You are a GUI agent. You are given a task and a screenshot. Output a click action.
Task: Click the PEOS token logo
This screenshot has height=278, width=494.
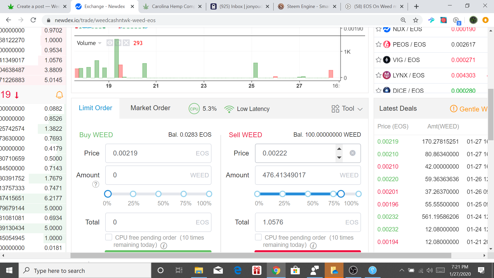[387, 45]
